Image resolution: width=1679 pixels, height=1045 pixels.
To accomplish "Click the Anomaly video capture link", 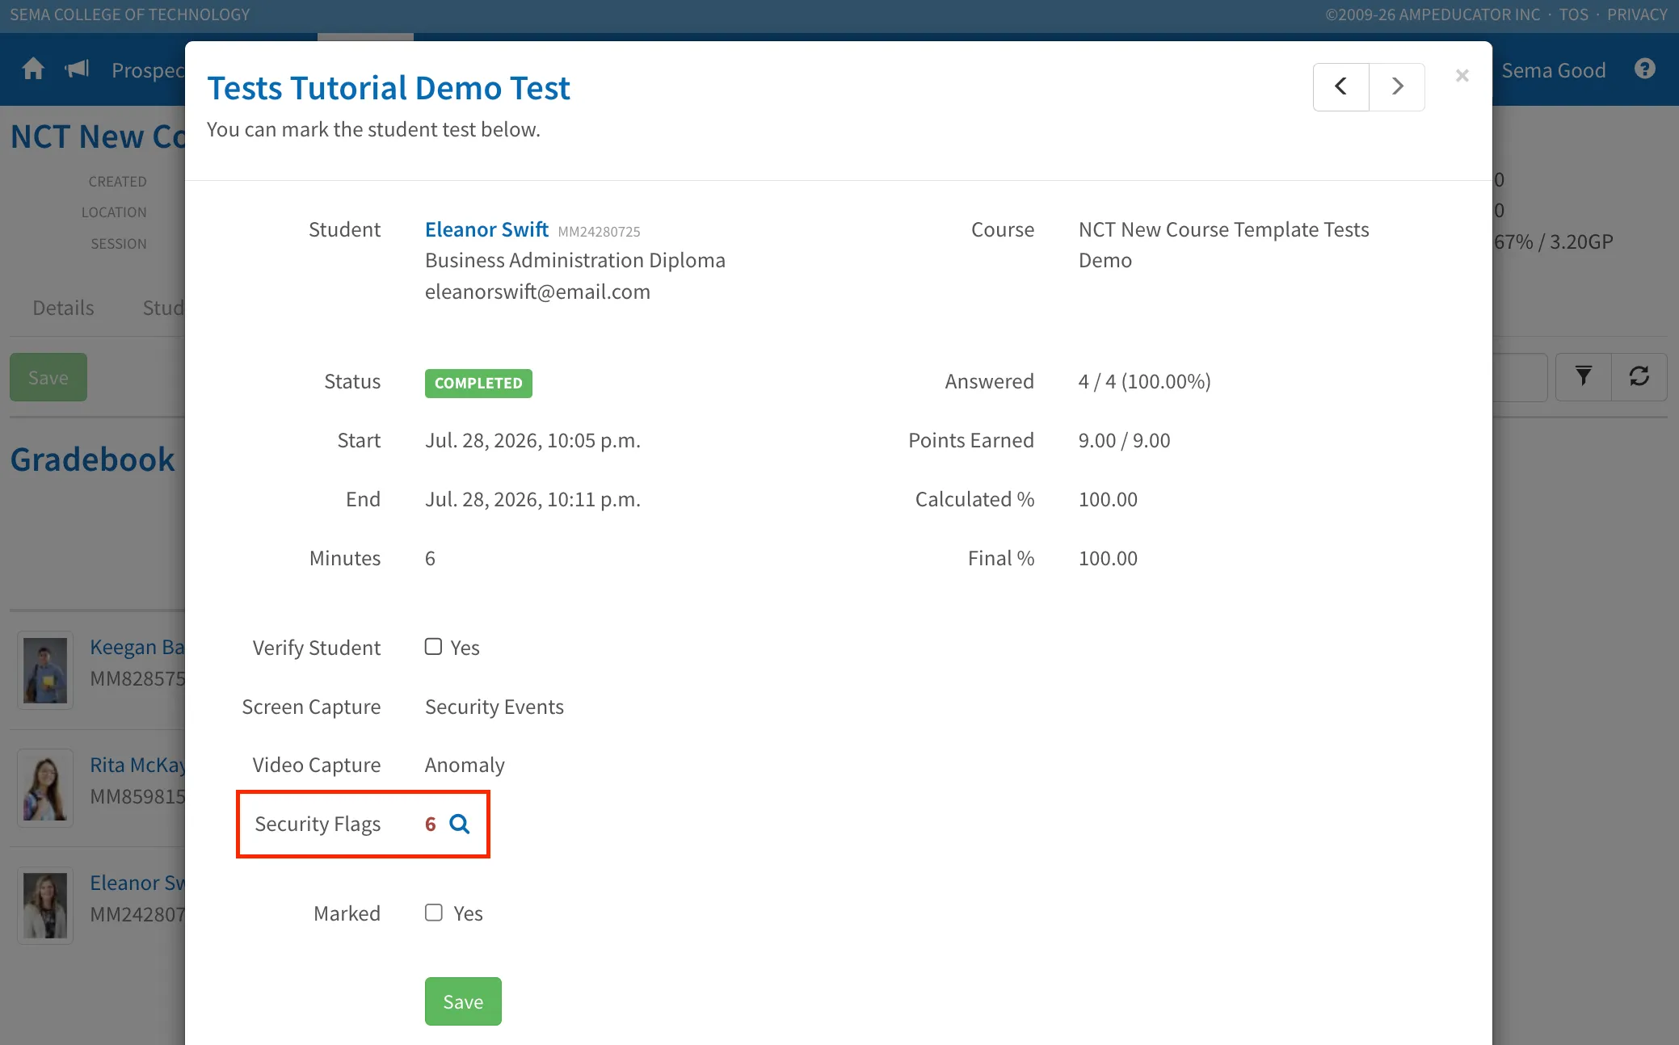I will tap(465, 765).
